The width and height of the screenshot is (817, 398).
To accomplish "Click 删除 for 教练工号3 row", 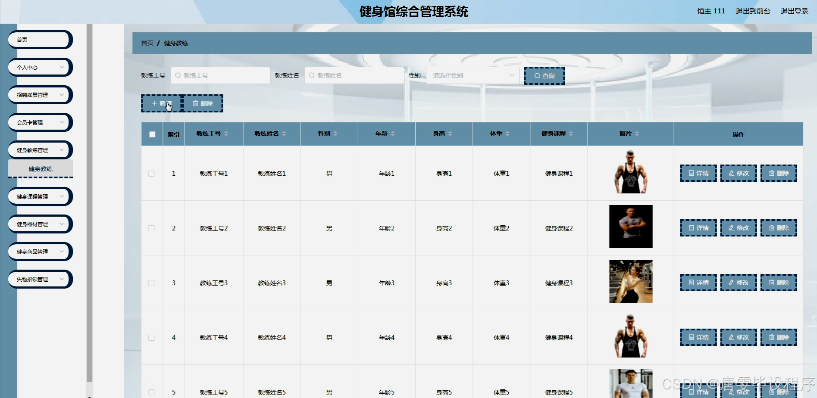I will [x=779, y=283].
